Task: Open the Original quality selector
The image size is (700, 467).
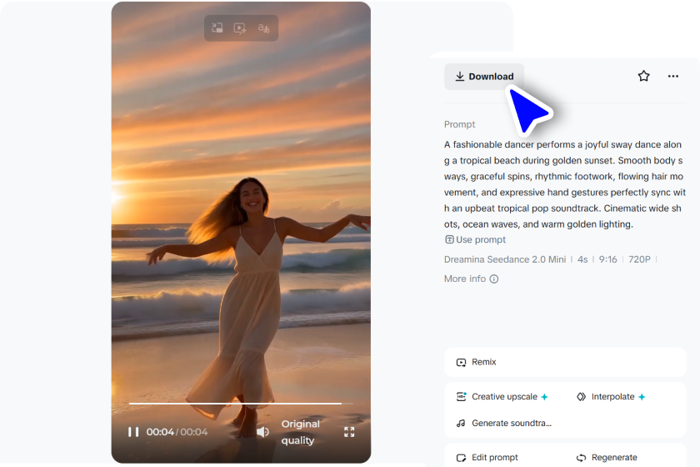Action: (301, 432)
